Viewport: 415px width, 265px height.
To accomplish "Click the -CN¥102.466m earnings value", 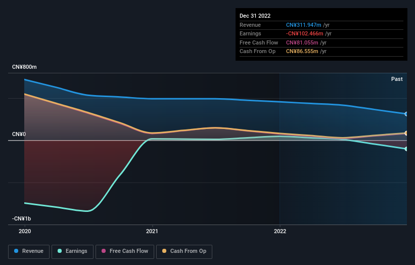I will point(305,33).
